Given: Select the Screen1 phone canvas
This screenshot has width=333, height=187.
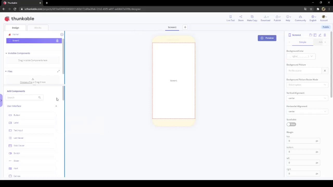Looking at the screenshot, I should point(174,81).
